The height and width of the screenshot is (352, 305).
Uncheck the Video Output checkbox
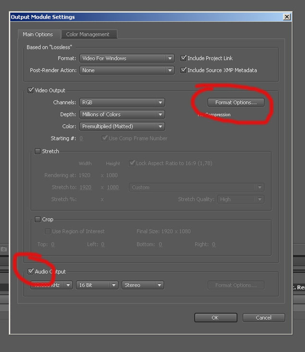[x=30, y=90]
